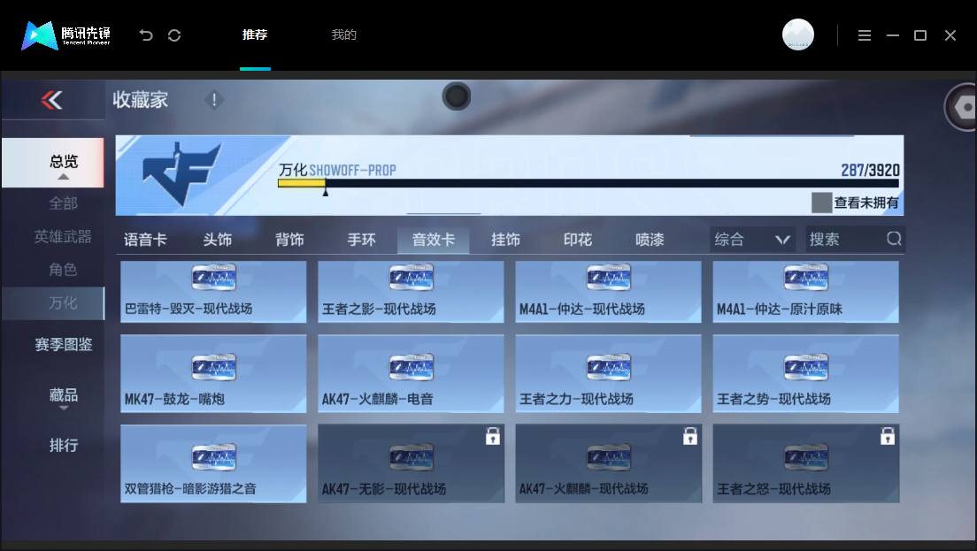This screenshot has height=551, width=977.
Task: Open the user avatar profile
Action: (x=797, y=34)
